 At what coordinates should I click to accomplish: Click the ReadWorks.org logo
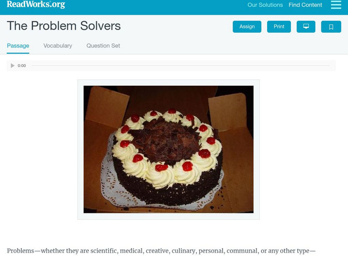pyautogui.click(x=36, y=4)
